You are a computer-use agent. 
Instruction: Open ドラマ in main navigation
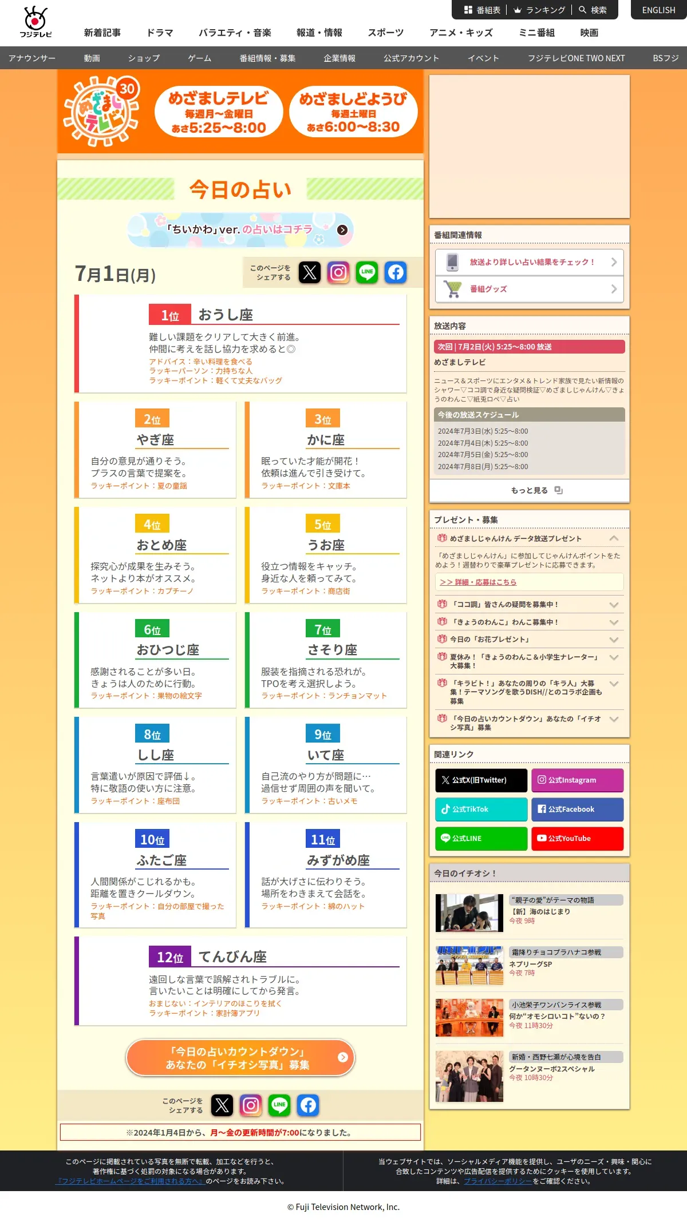click(x=160, y=33)
